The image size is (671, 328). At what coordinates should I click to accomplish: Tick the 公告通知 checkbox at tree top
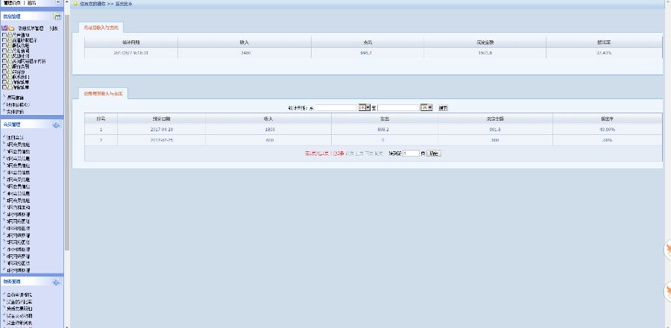point(4,34)
